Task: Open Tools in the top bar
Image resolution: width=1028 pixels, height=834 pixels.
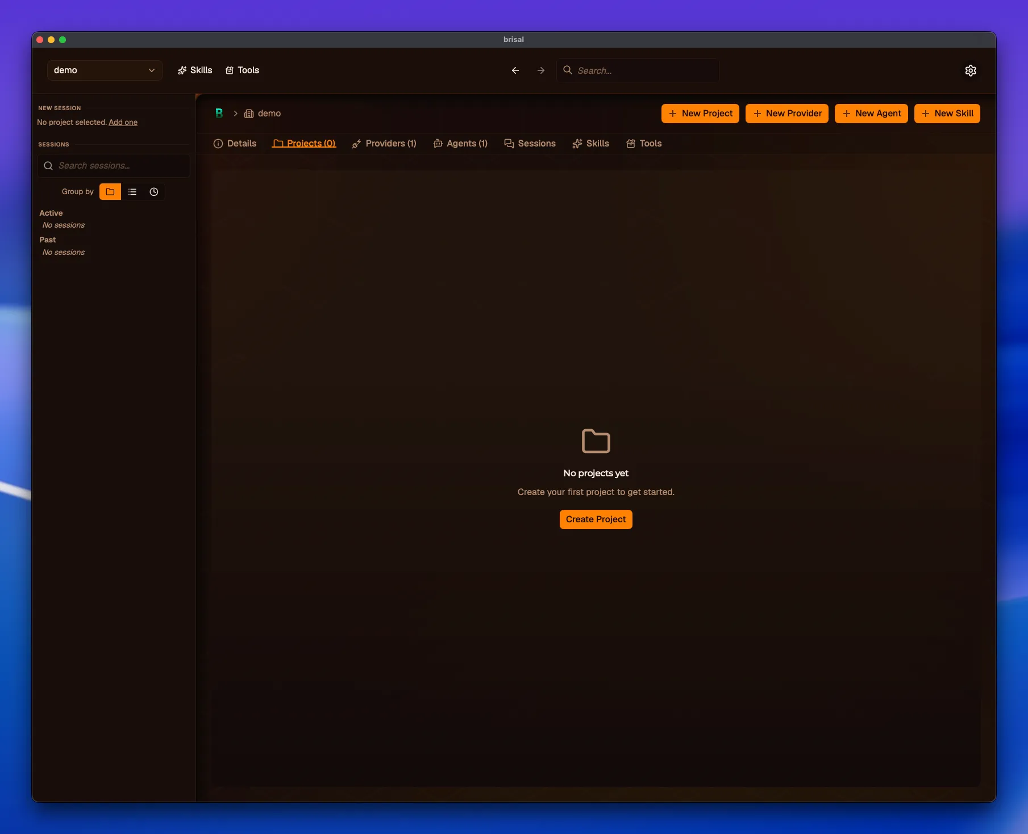Action: (243, 70)
